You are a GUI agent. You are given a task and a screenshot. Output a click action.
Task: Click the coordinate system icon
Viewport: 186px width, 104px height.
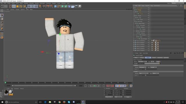pyautogui.click(x=40, y=6)
